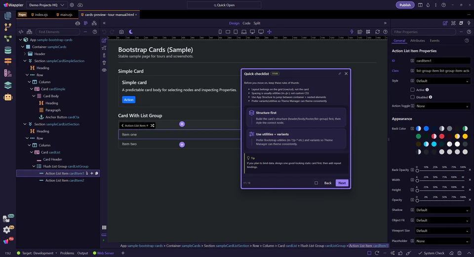Enable the Active checkbox

point(412,90)
